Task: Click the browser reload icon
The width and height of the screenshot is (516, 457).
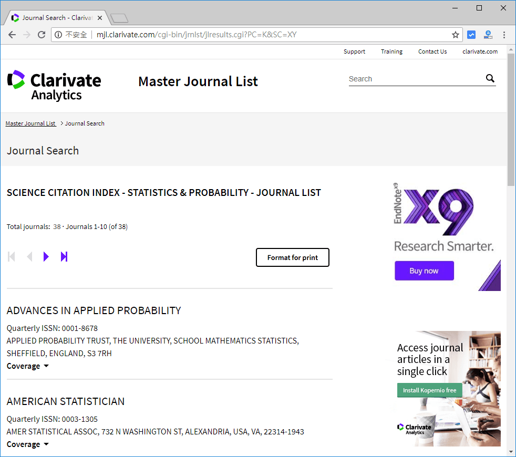Action: [x=42, y=35]
